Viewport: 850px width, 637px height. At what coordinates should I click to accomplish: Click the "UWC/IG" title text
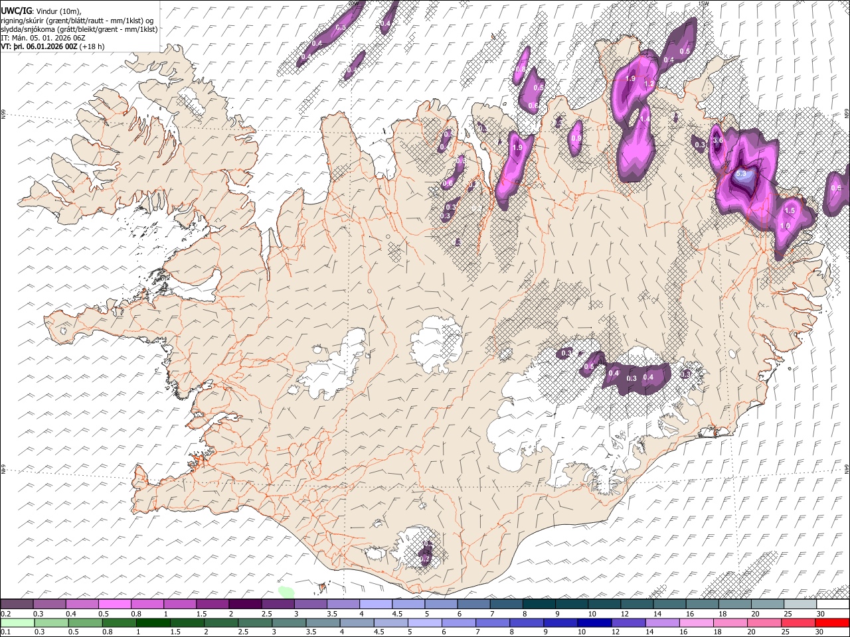[x=16, y=10]
